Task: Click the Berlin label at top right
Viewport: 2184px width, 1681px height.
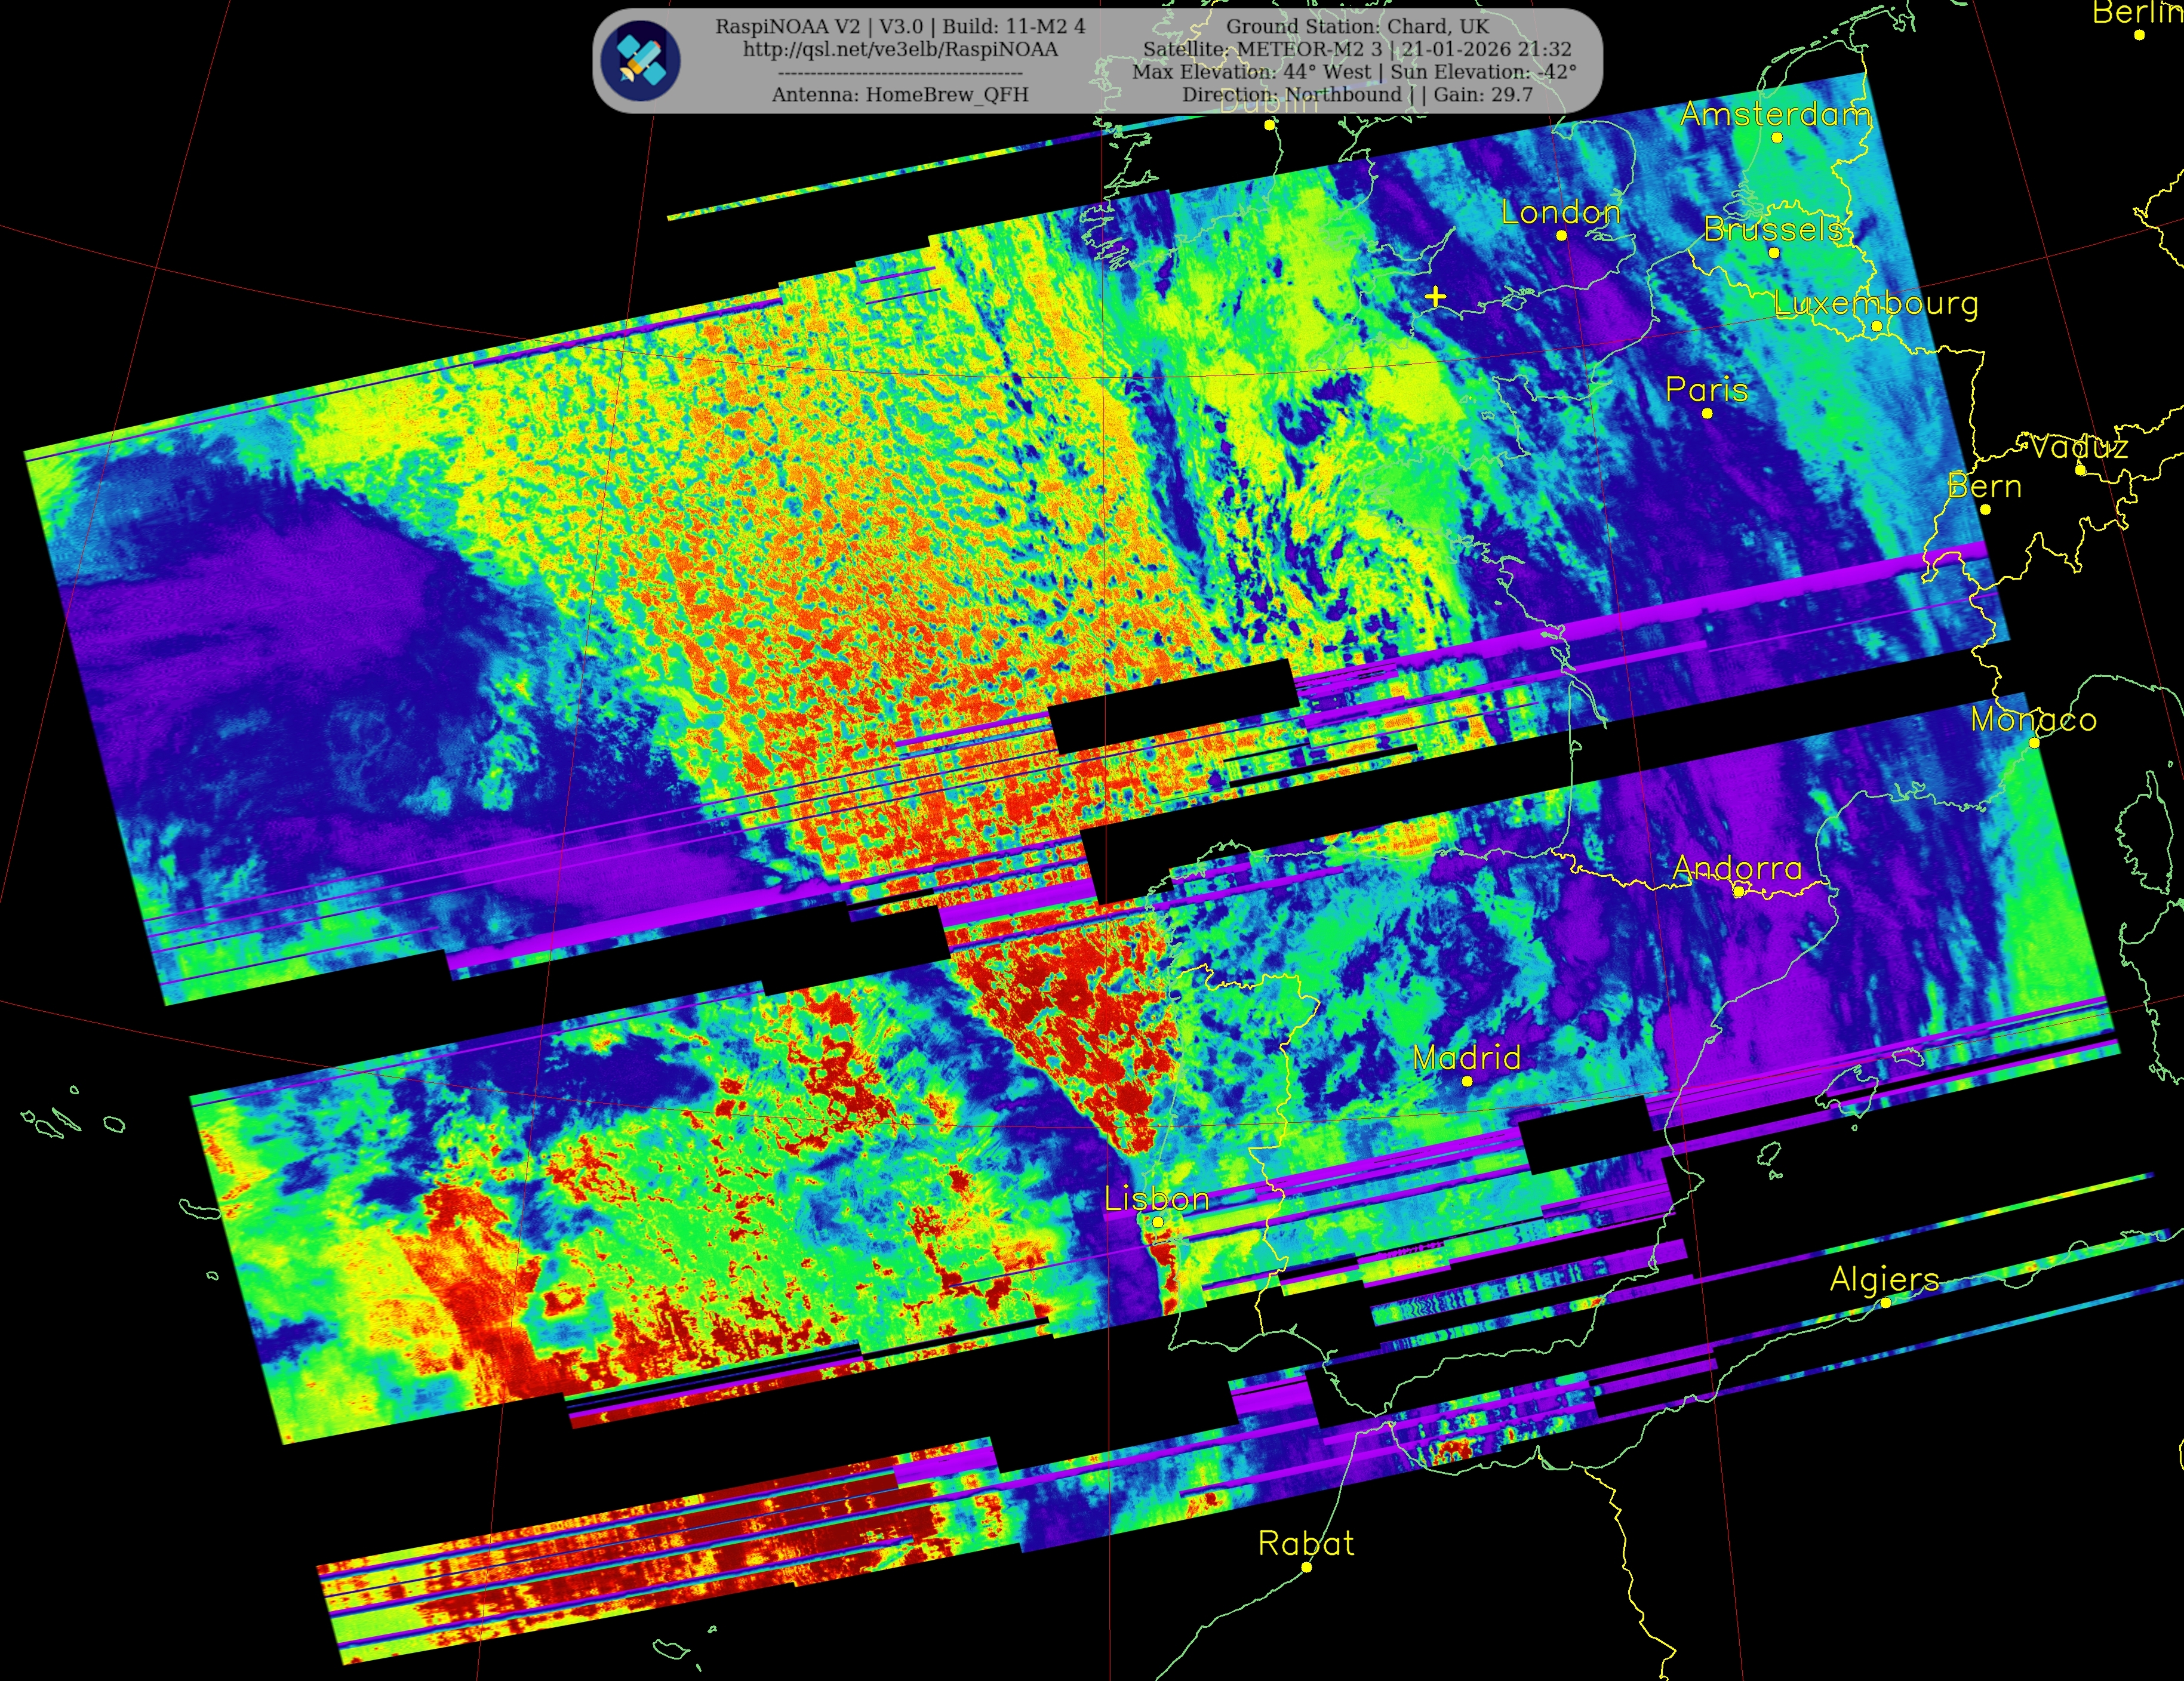Action: tap(2136, 13)
